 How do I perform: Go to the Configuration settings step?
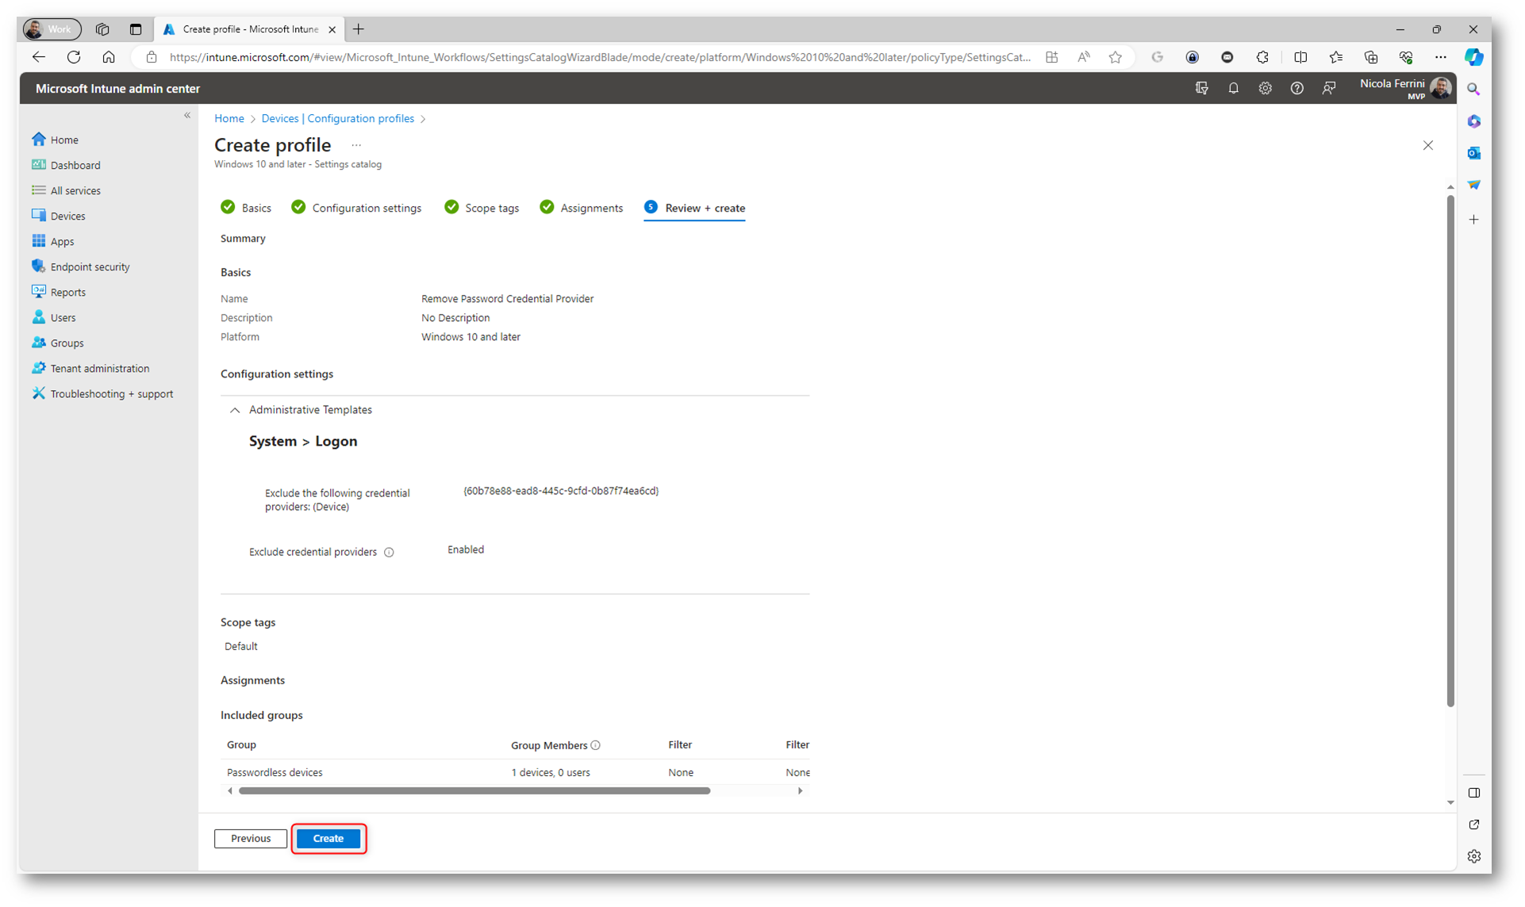tap(366, 209)
